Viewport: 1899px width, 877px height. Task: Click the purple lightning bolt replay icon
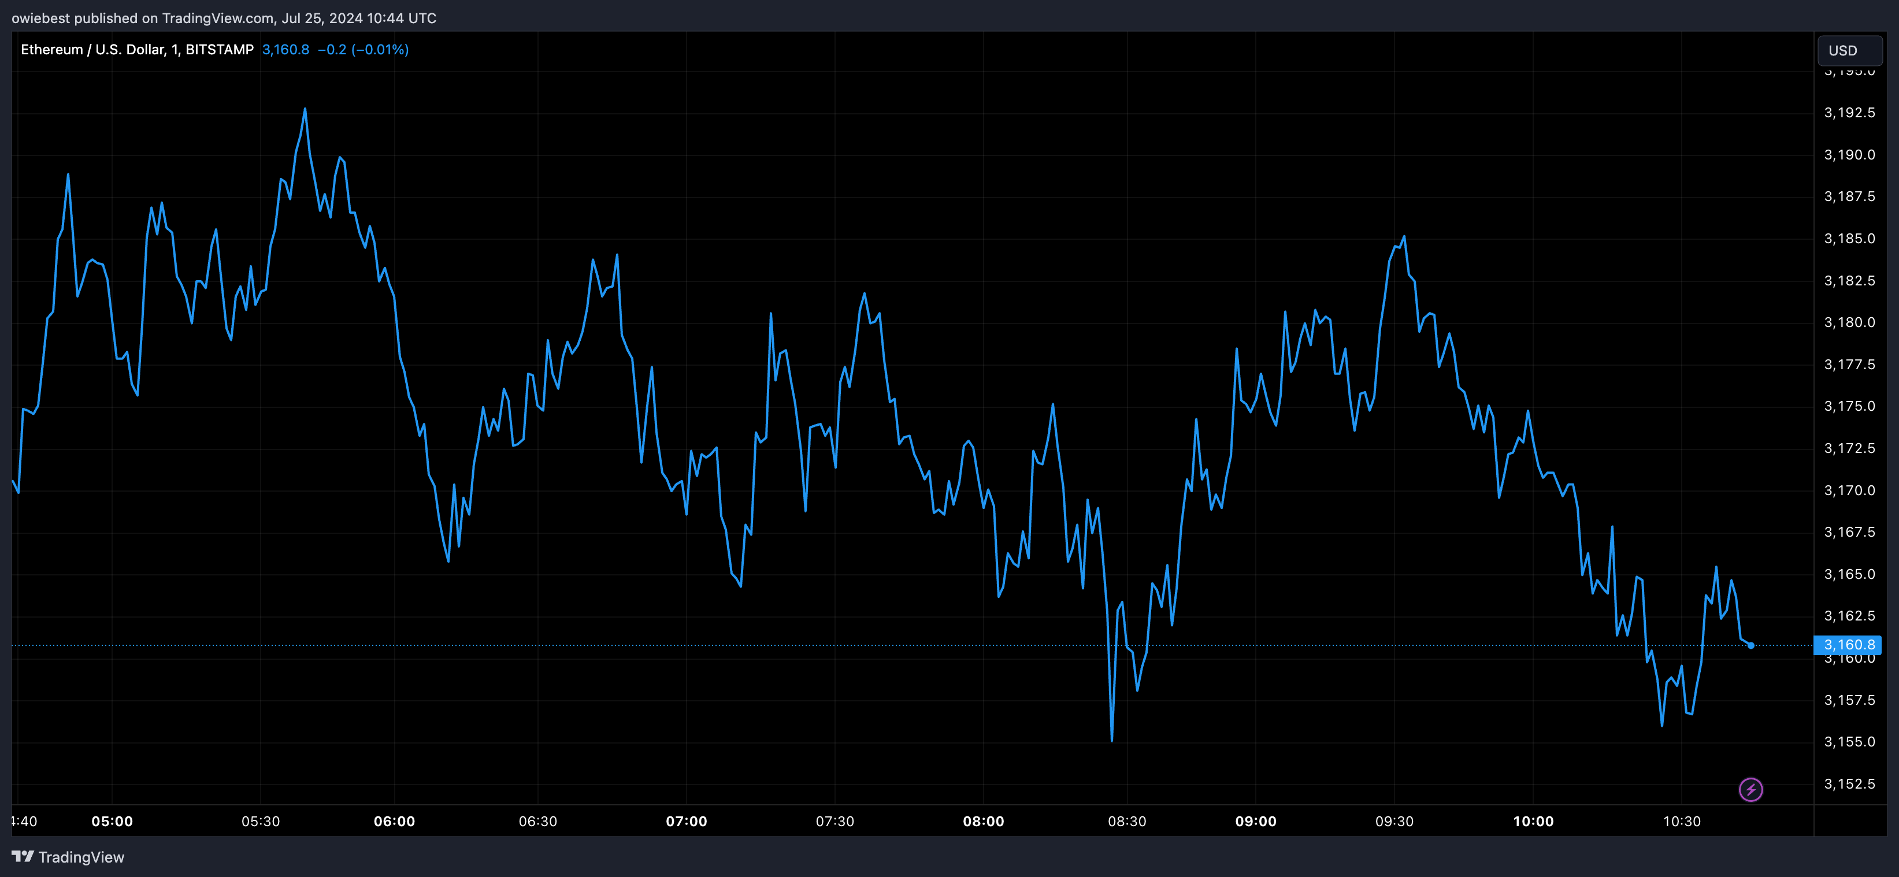pyautogui.click(x=1751, y=790)
